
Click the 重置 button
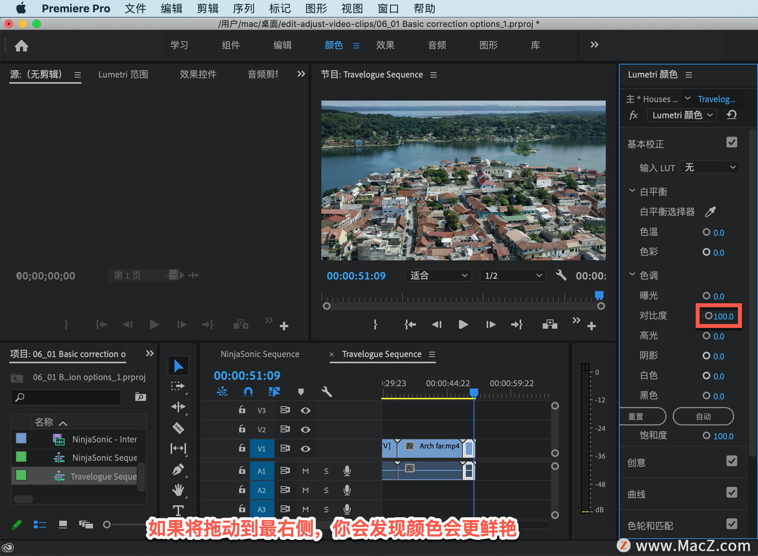642,416
